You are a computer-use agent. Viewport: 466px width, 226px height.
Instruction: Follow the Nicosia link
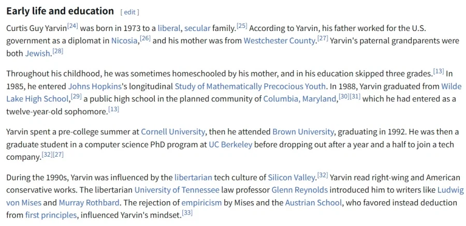[124, 40]
